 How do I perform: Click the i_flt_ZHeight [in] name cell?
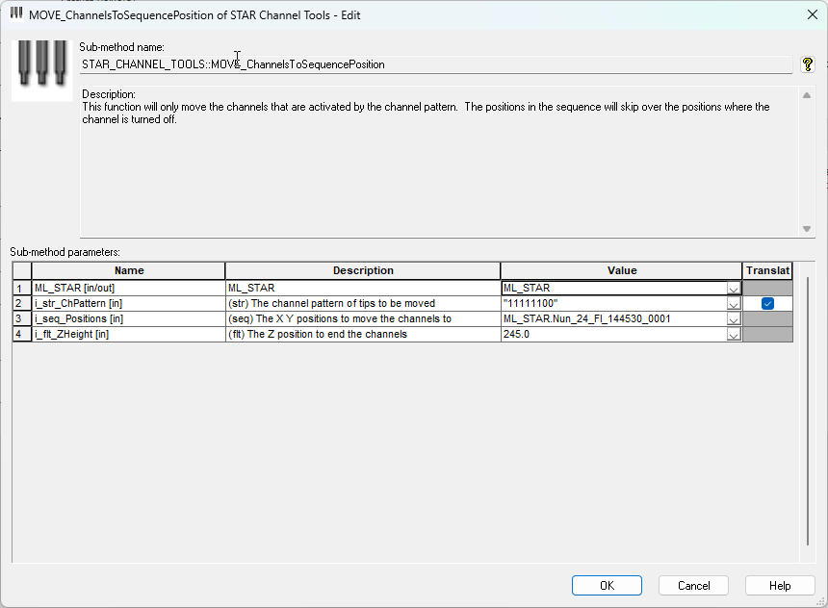pos(128,334)
